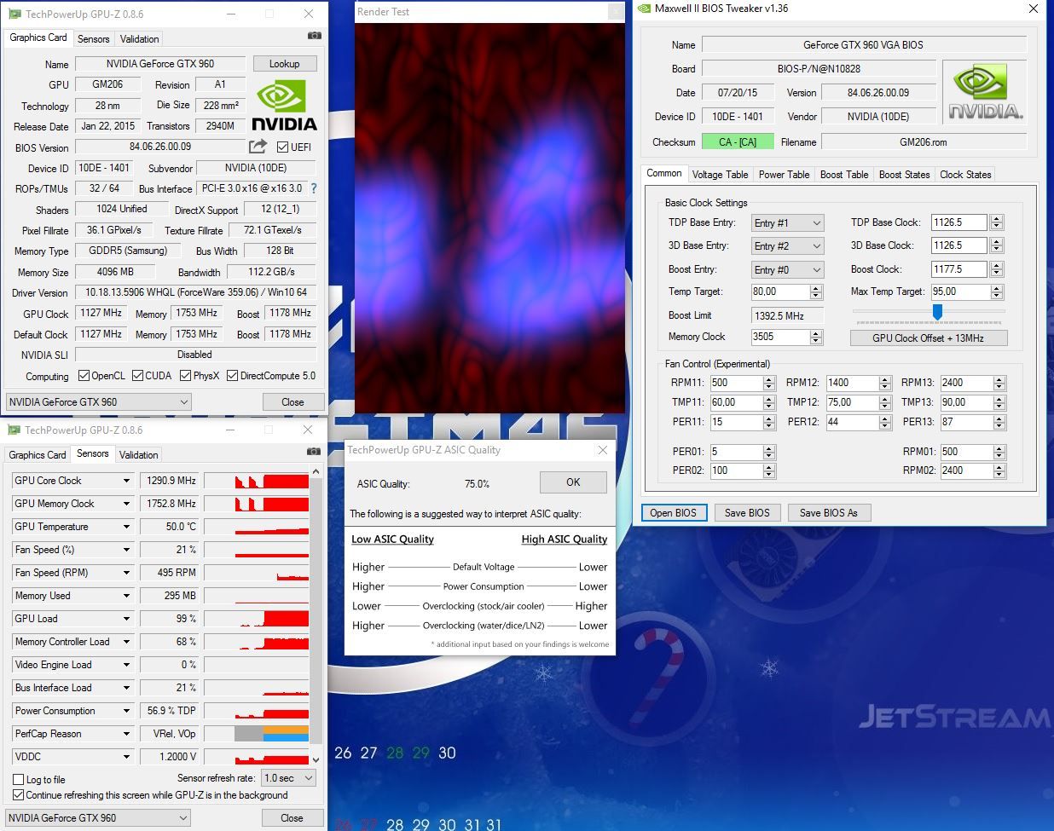Open the GPU Temperature sensor dropdown arrow
This screenshot has width=1054, height=831.
pos(126,527)
